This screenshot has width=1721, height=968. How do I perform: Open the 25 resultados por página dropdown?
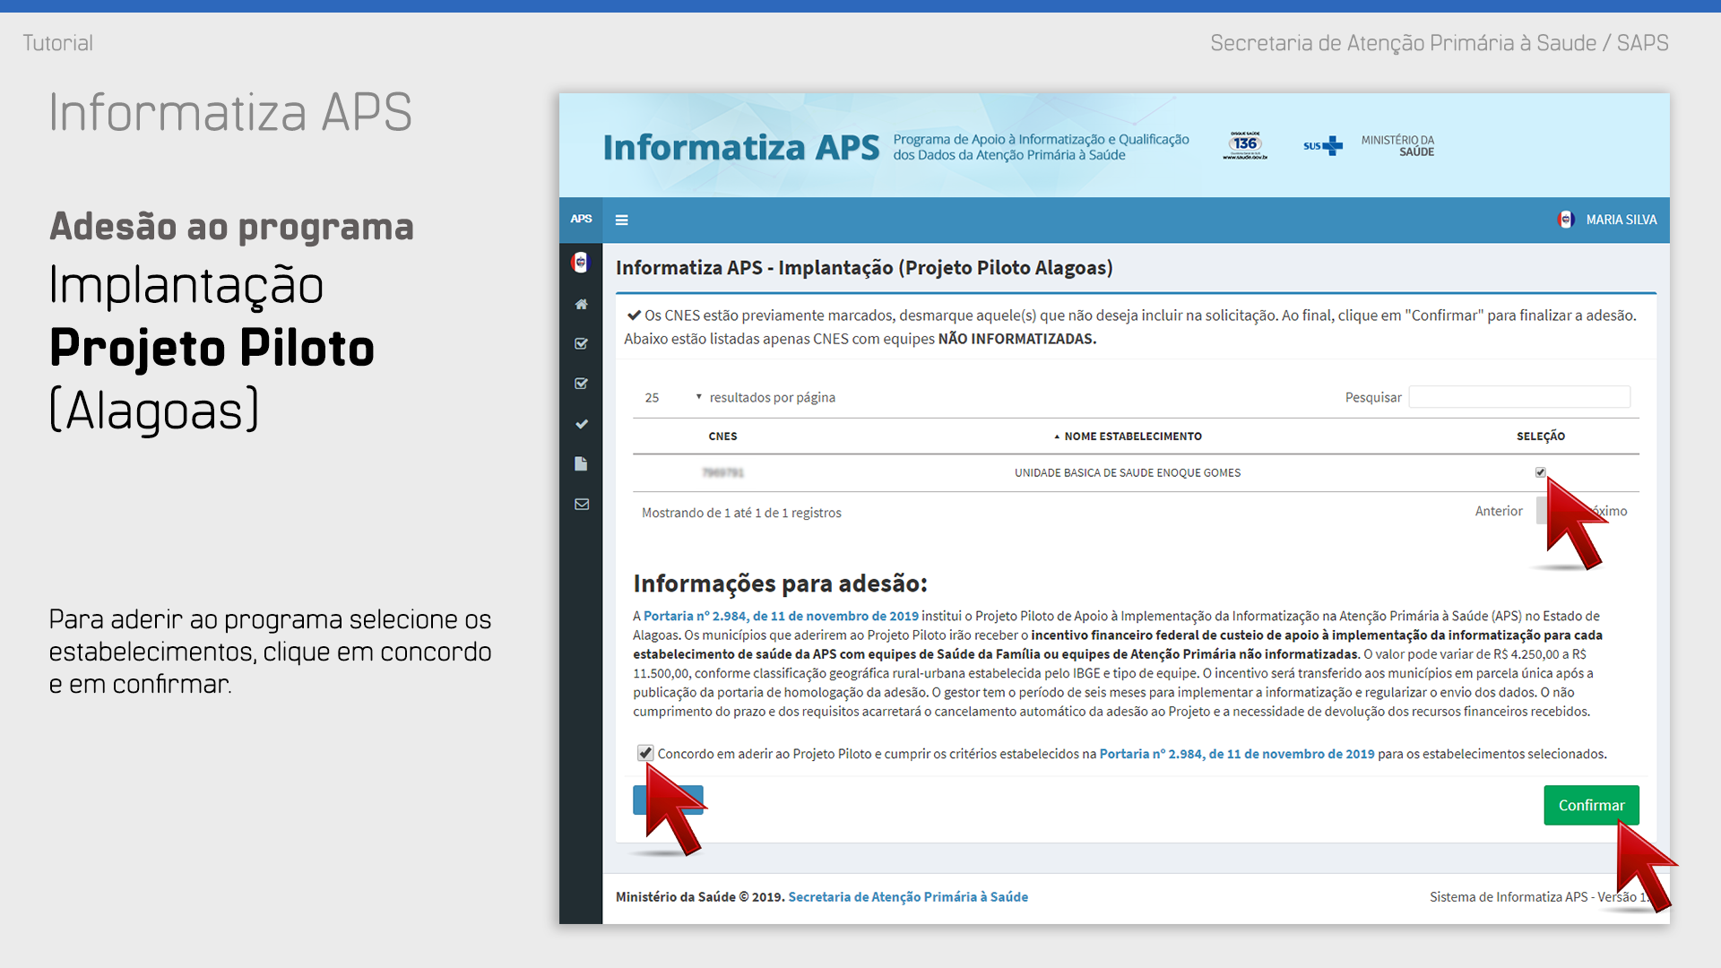pyautogui.click(x=672, y=397)
